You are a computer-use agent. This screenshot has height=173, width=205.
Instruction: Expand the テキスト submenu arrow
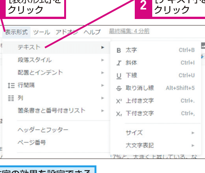tap(102, 48)
